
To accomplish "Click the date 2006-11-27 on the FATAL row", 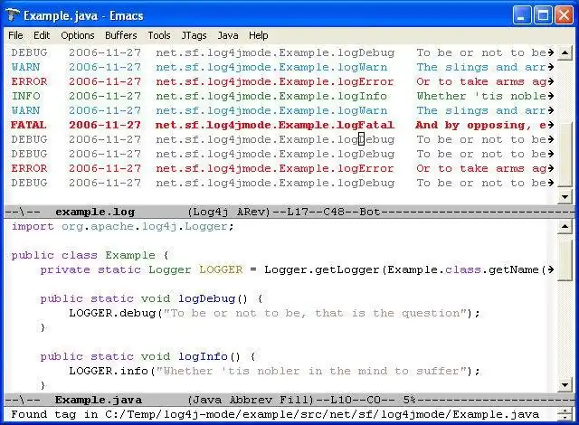I will pos(105,125).
